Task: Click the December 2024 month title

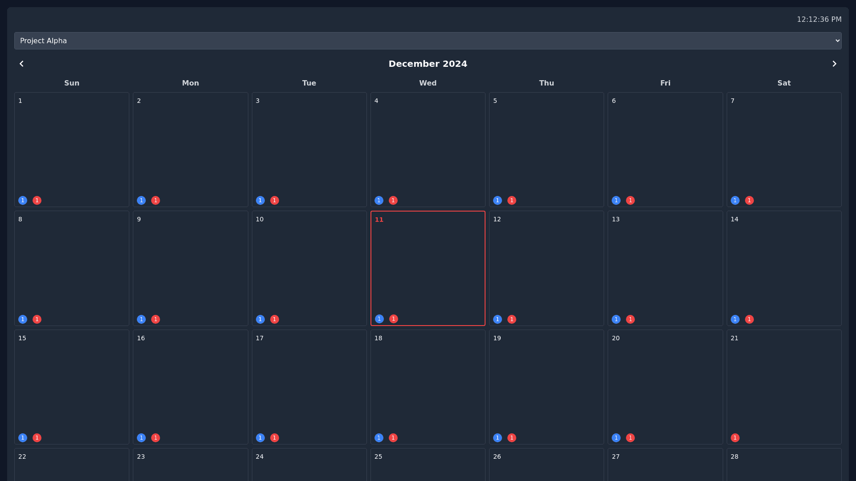Action: tap(428, 64)
